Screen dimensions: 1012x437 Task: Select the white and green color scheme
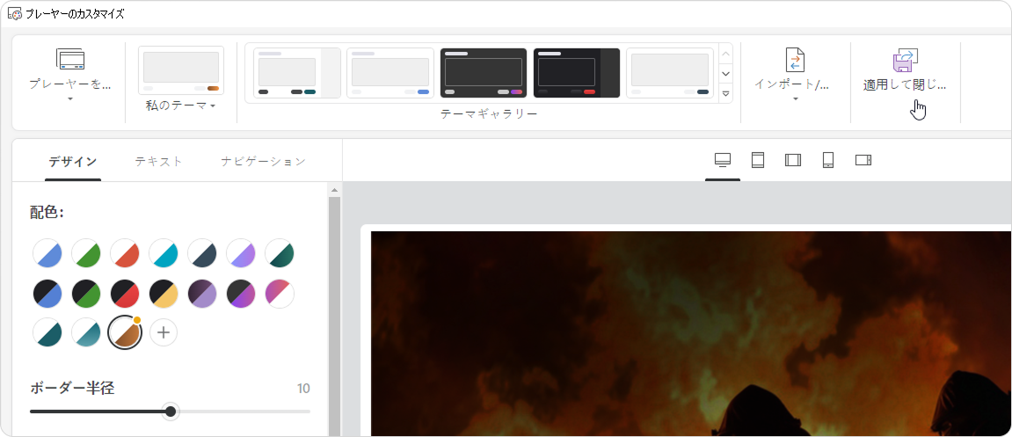click(x=86, y=253)
